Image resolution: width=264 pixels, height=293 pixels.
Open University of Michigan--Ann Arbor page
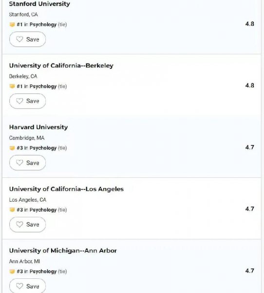pyautogui.click(x=63, y=251)
